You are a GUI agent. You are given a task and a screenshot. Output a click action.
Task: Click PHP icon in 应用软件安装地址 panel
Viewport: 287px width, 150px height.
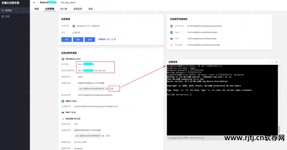(x=171, y=39)
